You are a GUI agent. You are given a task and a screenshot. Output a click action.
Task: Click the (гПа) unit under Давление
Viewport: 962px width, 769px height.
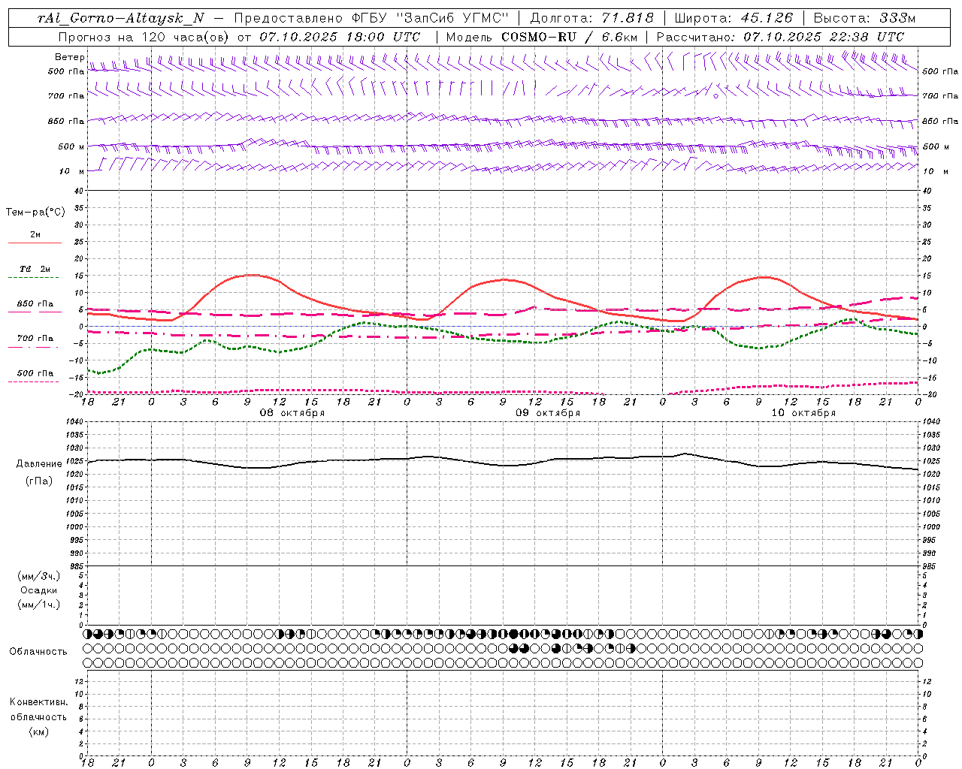click(39, 481)
